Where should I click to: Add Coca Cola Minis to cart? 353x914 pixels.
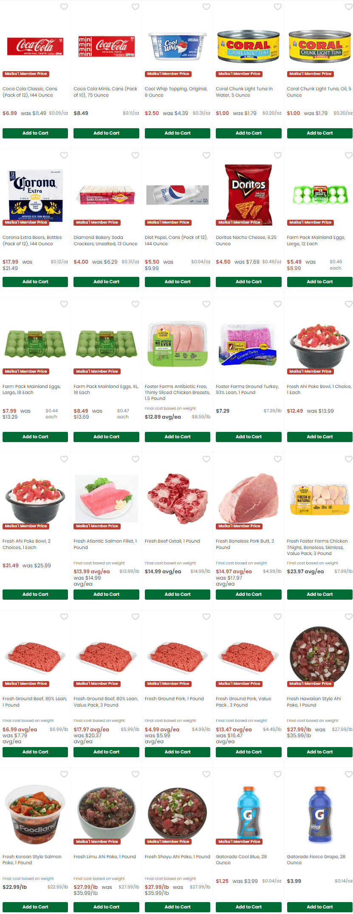coord(106,133)
